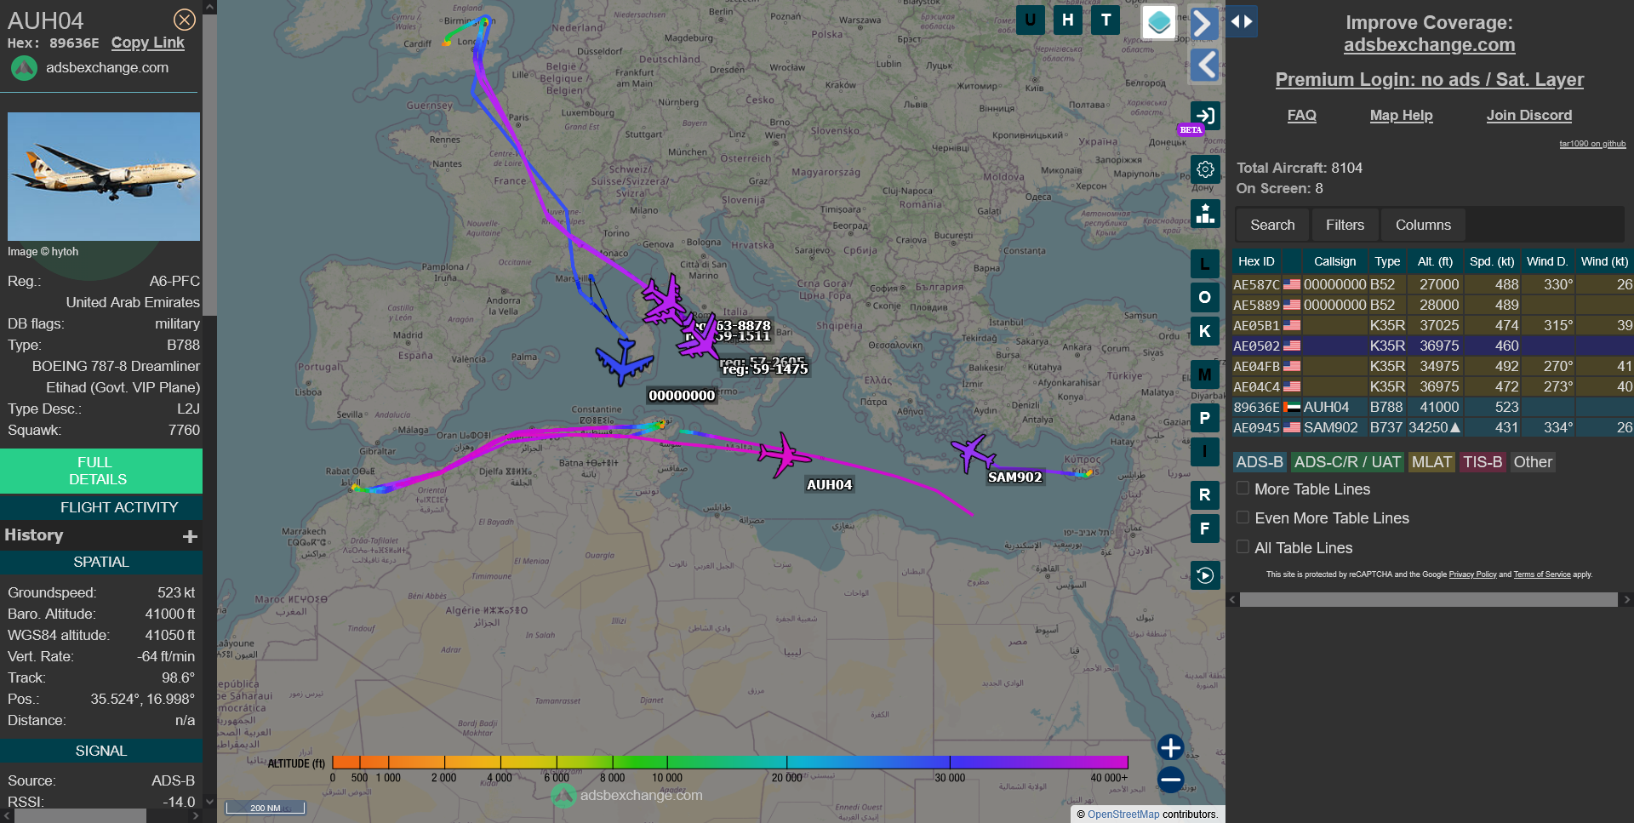Open FLIGHT ACTIVITY section
Image resolution: width=1634 pixels, height=823 pixels.
coord(101,507)
